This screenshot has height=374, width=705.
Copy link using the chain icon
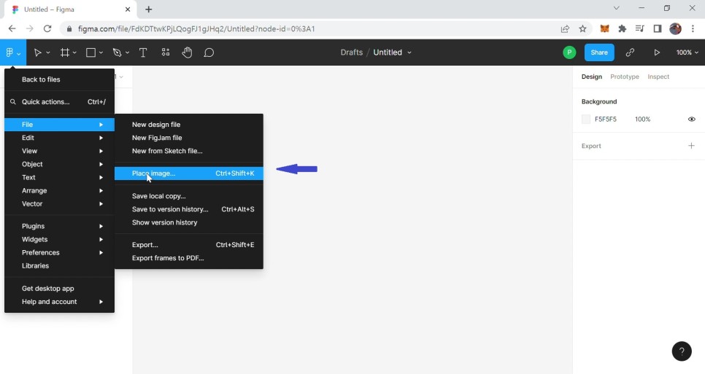point(630,52)
